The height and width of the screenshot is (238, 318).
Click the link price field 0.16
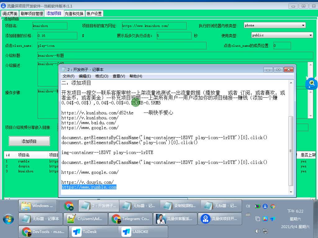57,36
